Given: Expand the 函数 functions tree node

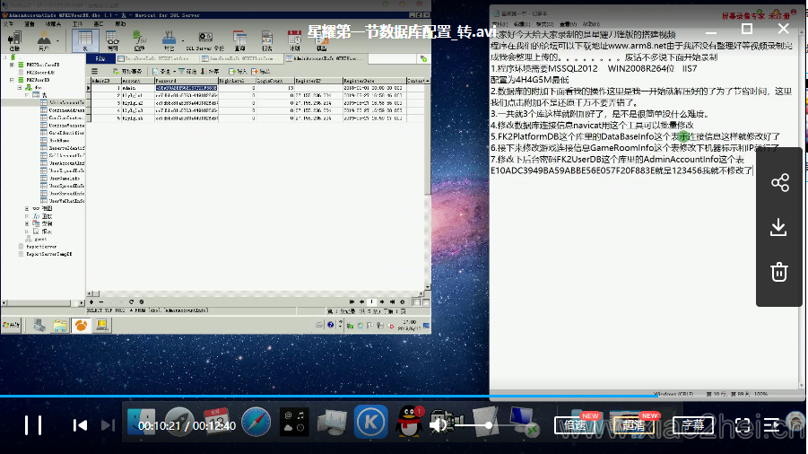Looking at the screenshot, I should pos(27,216).
